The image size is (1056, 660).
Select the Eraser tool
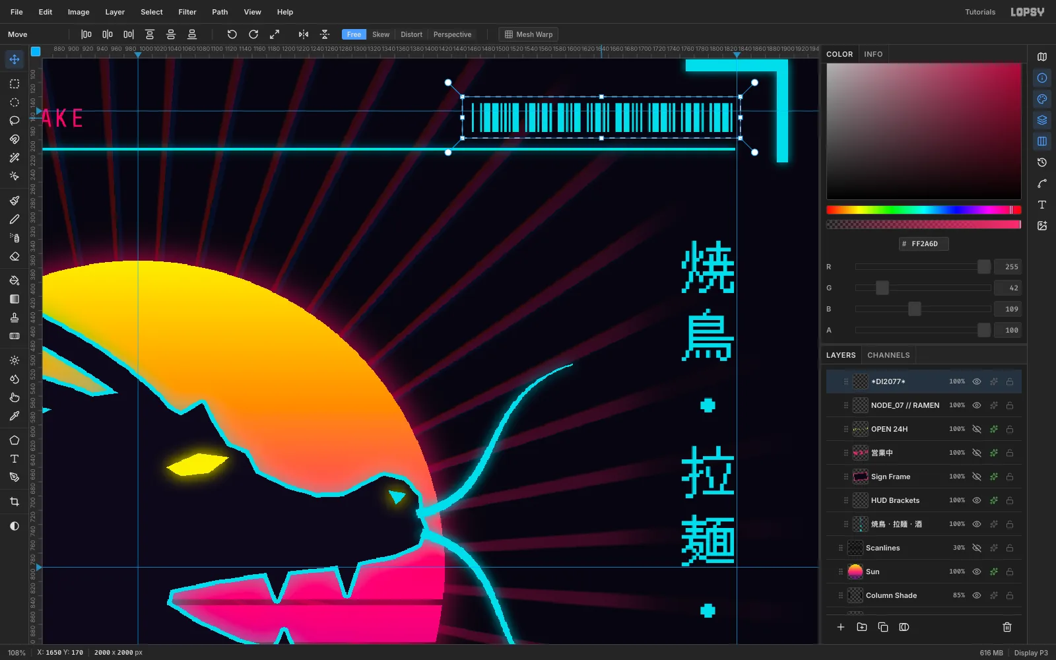click(x=15, y=256)
